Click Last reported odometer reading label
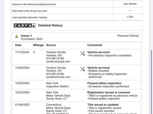 click(29, 17)
